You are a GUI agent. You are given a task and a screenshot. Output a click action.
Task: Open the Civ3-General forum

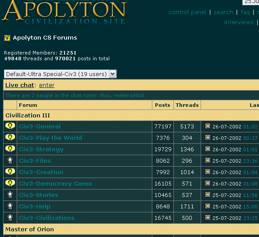point(40,127)
